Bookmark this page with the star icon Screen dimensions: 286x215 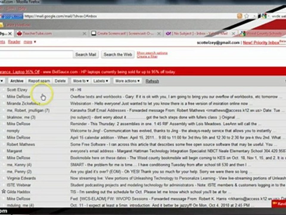[247, 16]
